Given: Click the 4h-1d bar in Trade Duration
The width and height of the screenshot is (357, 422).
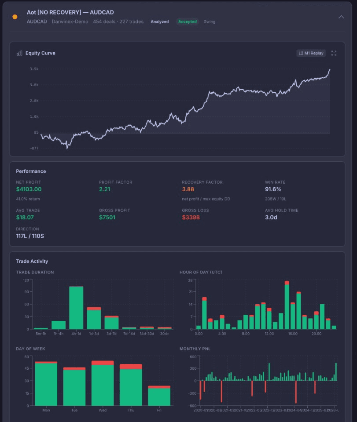Looking at the screenshot, I should click(76, 308).
